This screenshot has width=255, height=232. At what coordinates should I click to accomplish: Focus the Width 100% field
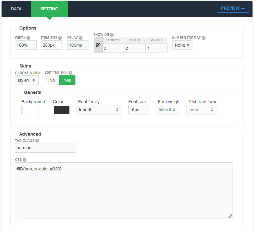pos(26,45)
